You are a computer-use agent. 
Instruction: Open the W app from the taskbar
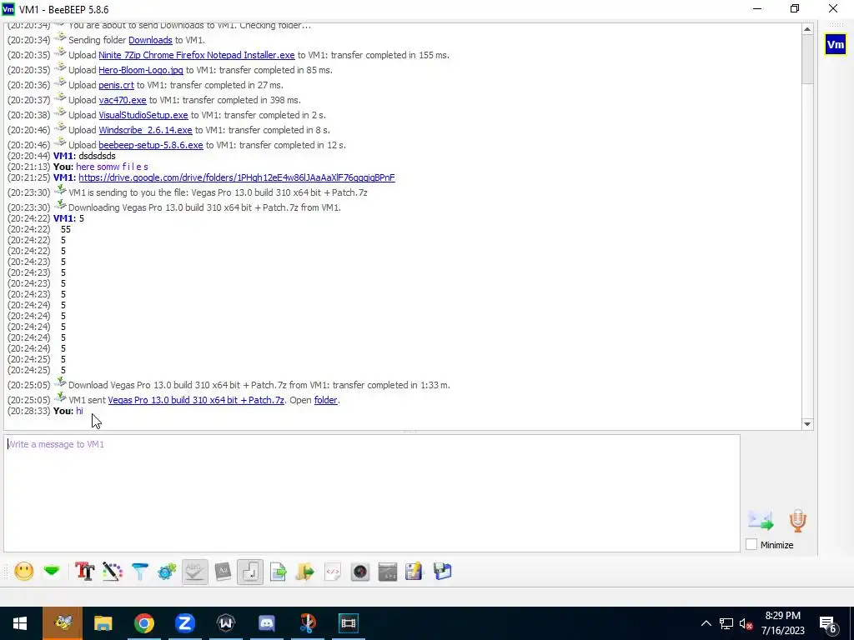pos(225,623)
